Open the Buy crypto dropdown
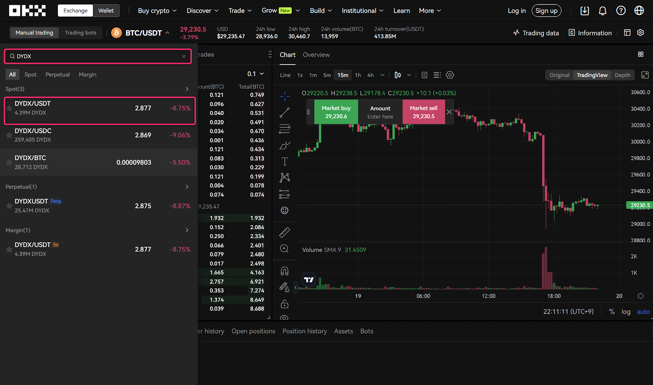The image size is (653, 385). coord(157,11)
